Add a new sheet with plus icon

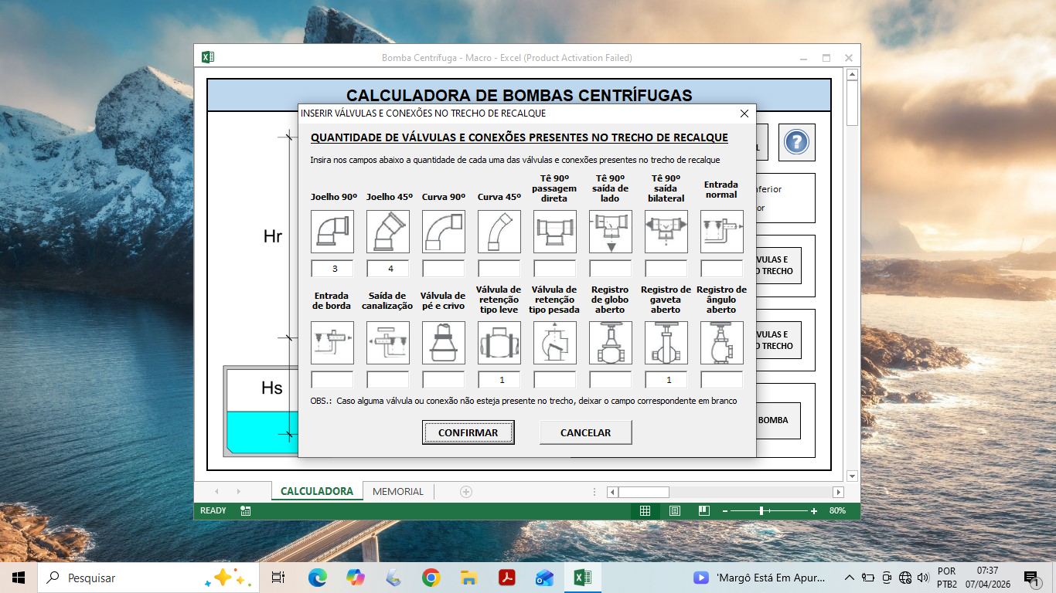point(466,491)
